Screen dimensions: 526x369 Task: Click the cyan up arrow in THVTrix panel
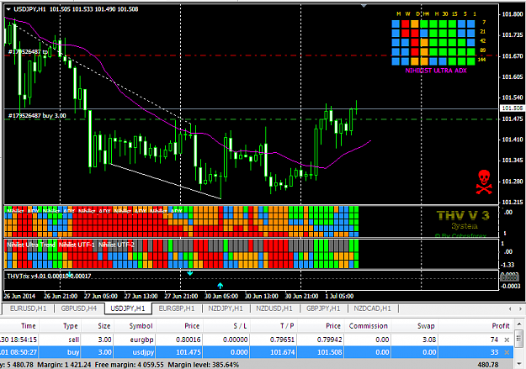[220, 286]
